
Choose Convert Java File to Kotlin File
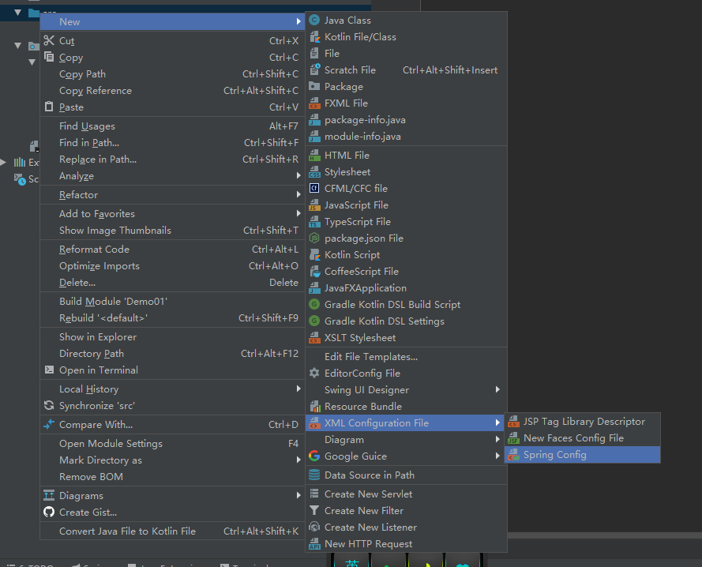[x=172, y=531]
